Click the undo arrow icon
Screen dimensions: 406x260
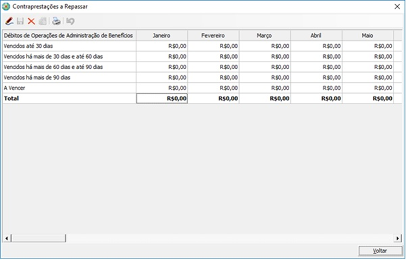coord(70,21)
